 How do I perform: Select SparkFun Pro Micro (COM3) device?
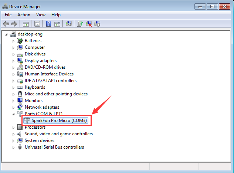tap(60, 121)
